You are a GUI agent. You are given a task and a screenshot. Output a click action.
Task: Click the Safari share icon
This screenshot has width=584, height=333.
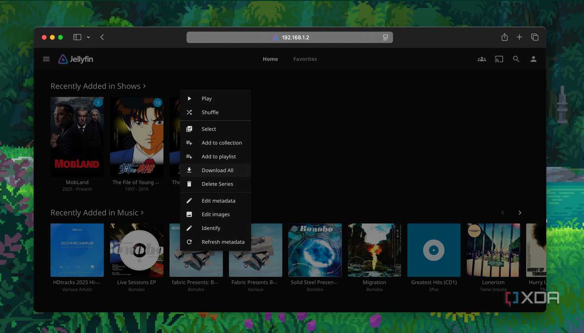pos(505,37)
